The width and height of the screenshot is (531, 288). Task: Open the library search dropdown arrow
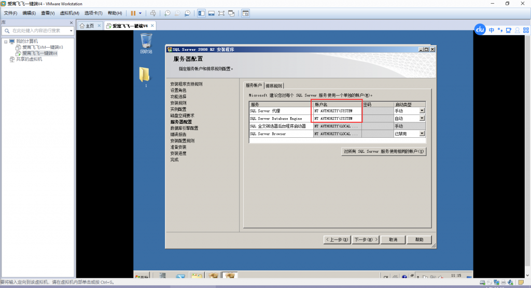71,31
